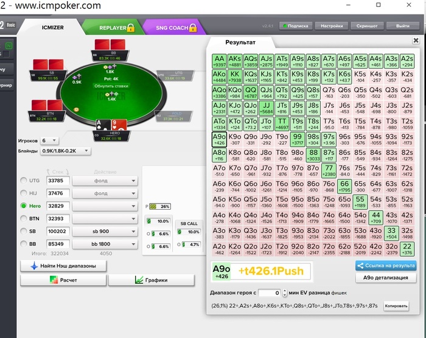
Task: Click the Подписка button
Action: (x=296, y=26)
